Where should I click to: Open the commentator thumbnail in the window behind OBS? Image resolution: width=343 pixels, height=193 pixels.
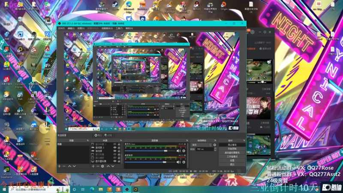(259, 108)
